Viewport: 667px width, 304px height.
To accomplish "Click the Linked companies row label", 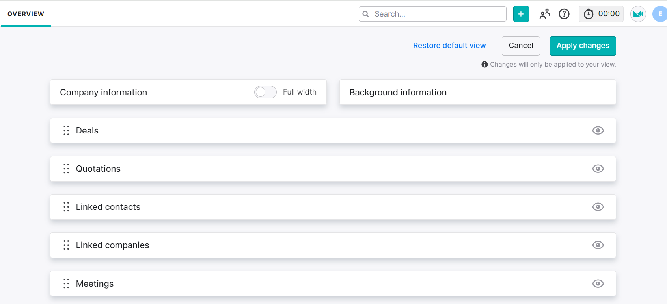I will coord(112,245).
